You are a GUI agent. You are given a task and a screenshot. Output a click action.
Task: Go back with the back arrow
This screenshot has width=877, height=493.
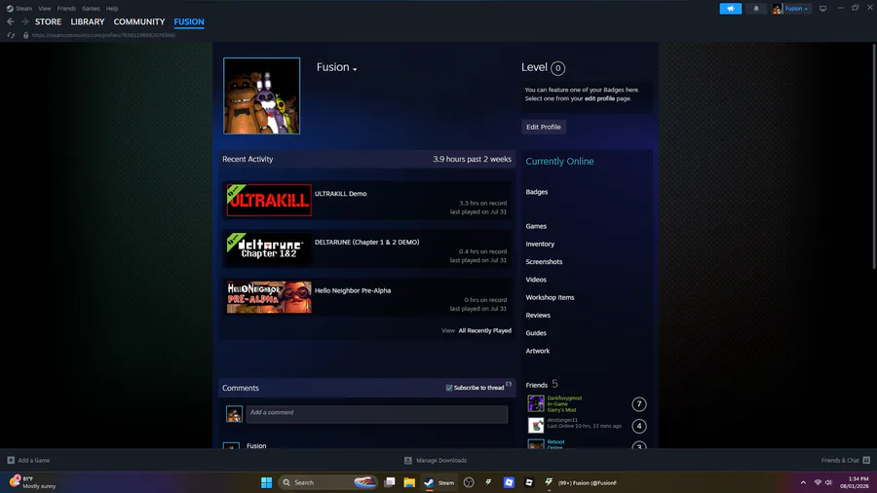coord(11,21)
